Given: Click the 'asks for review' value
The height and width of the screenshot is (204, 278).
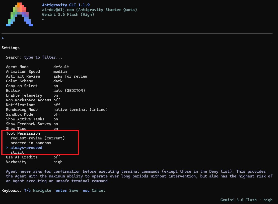Looking at the screenshot, I should [71, 76].
